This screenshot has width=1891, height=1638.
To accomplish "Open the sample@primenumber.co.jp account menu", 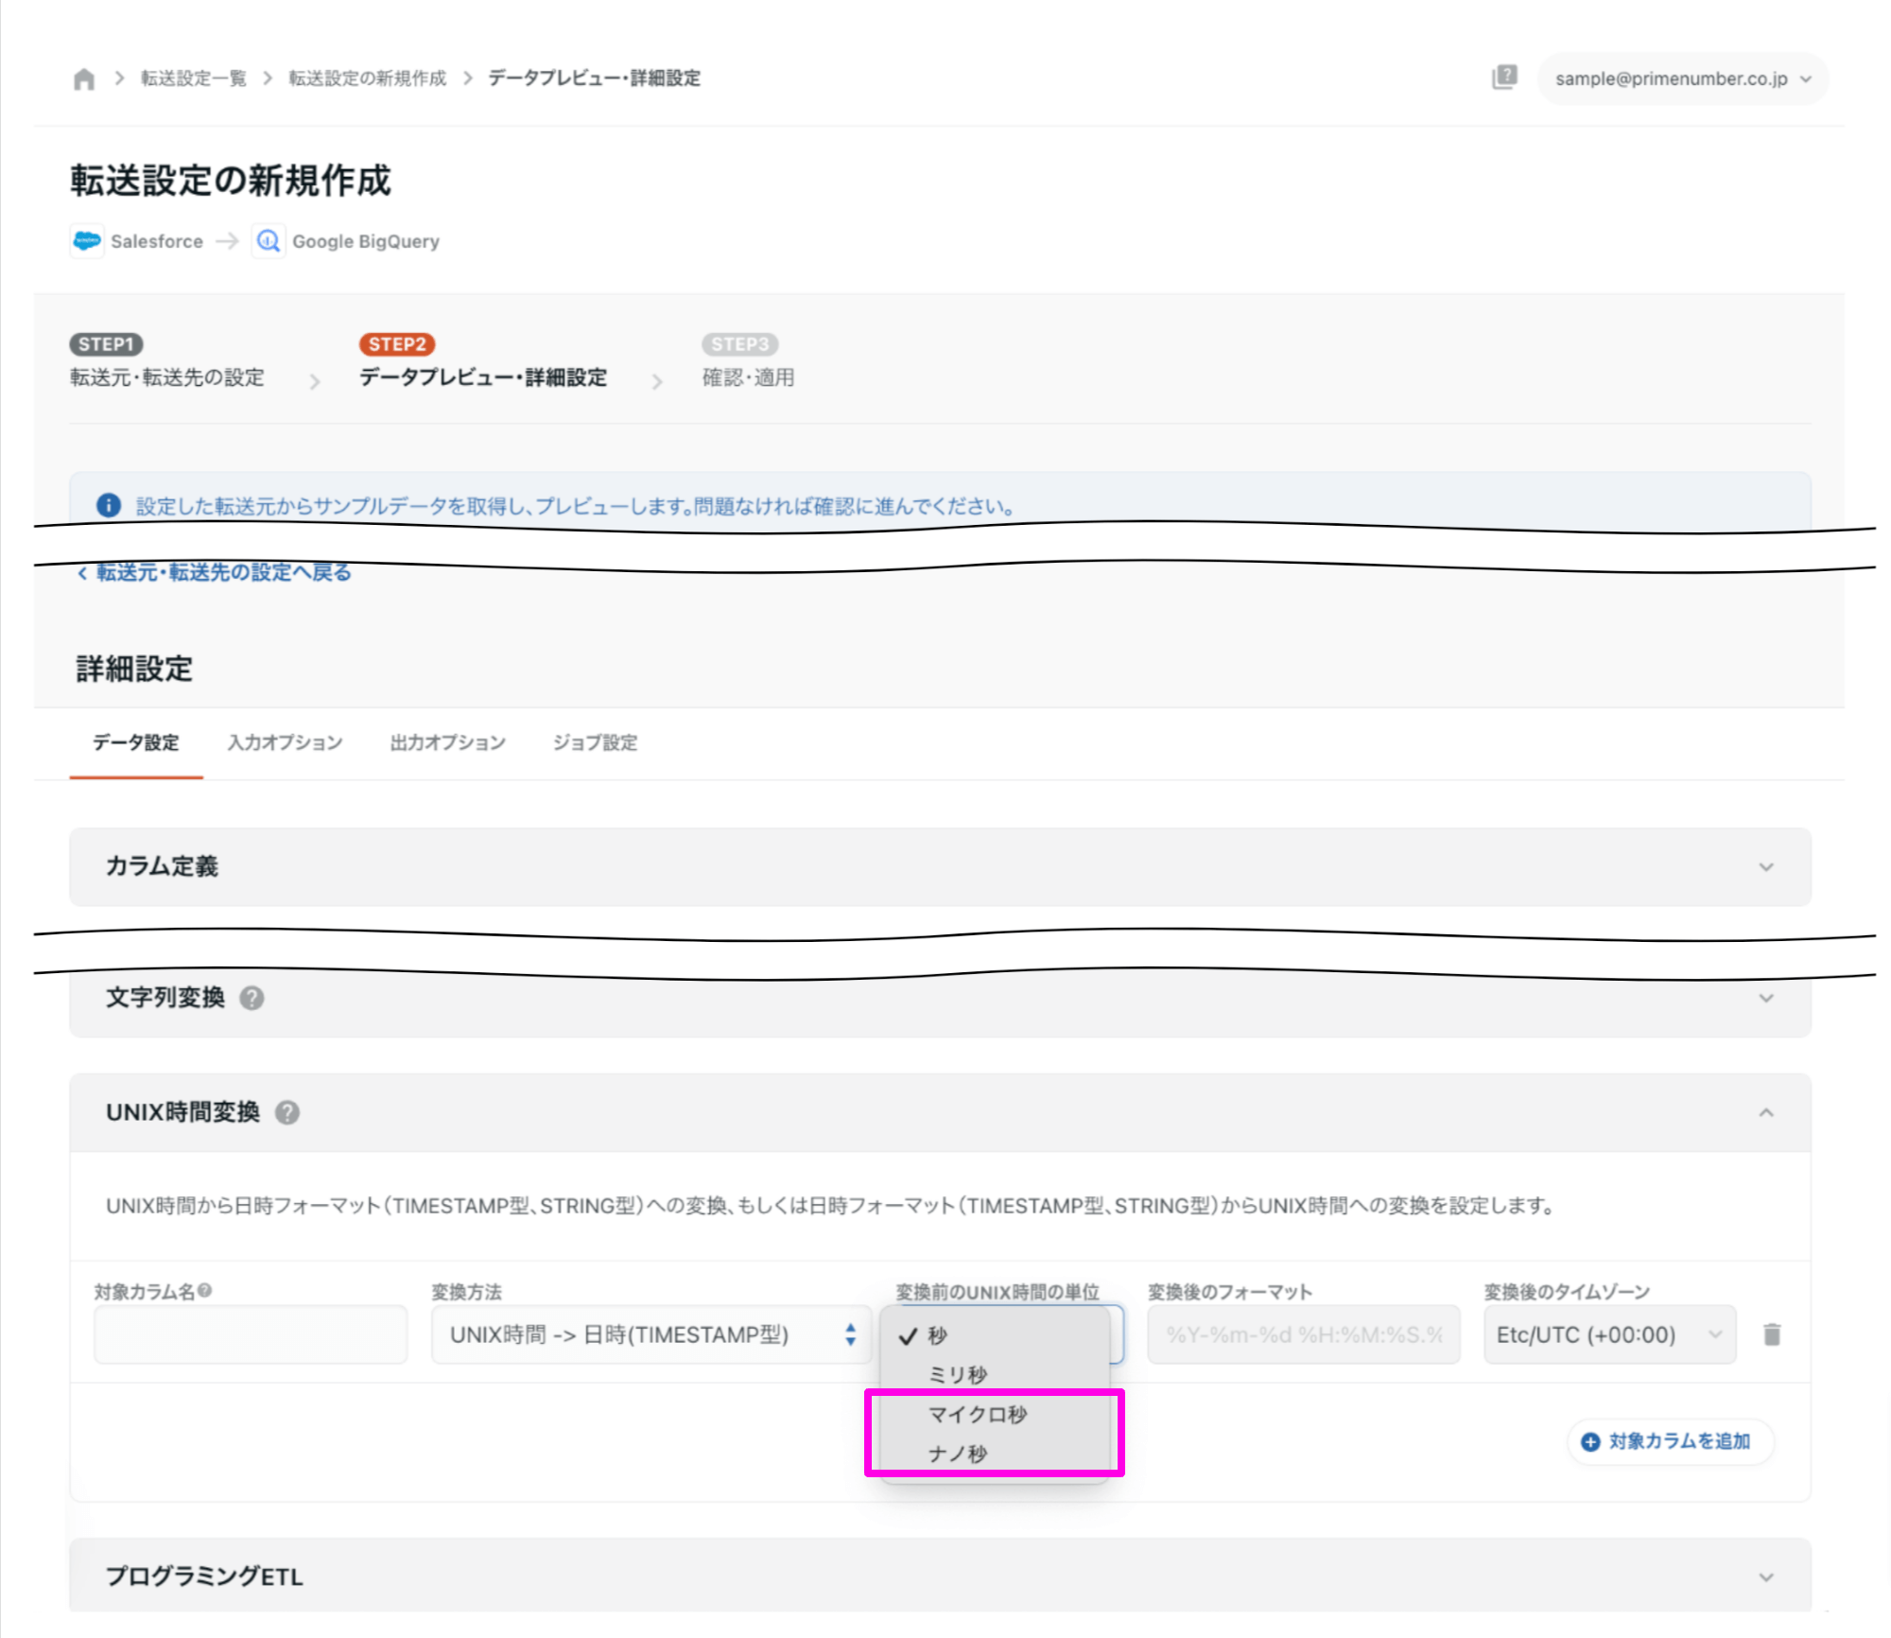I will [x=1683, y=78].
